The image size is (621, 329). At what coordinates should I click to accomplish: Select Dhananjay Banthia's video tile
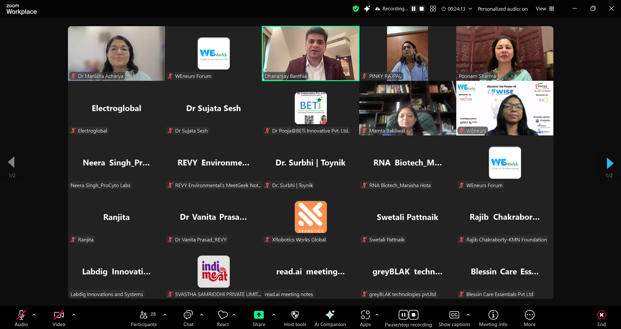(310, 53)
